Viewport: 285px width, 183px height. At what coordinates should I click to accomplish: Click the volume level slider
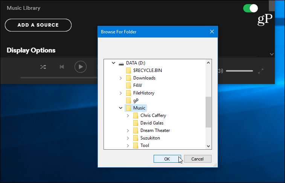tap(239, 71)
